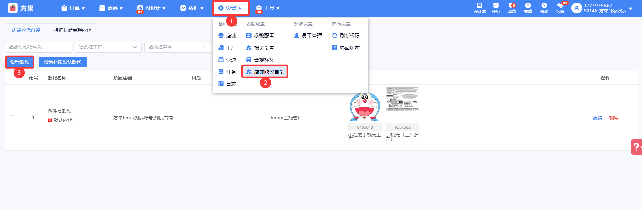Expand the AI设计 navigation dropdown
642x210 pixels.
(x=151, y=8)
